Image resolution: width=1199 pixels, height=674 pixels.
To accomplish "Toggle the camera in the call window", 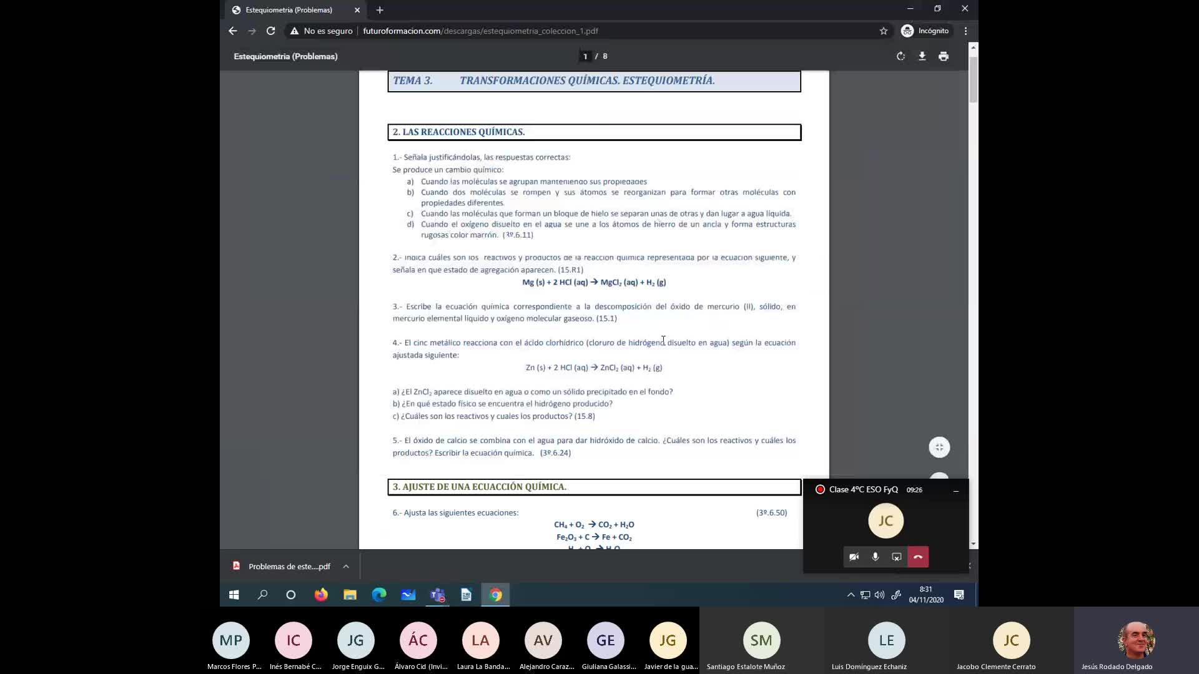I will click(854, 557).
